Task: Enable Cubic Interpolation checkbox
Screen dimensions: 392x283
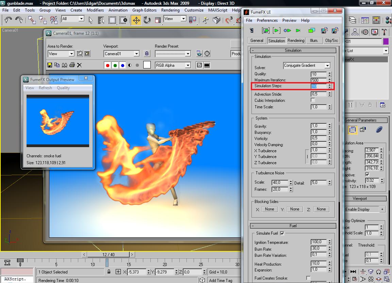Action: 313,100
